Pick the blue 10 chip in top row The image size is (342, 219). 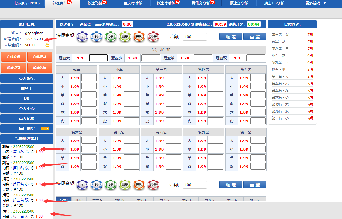96,36
